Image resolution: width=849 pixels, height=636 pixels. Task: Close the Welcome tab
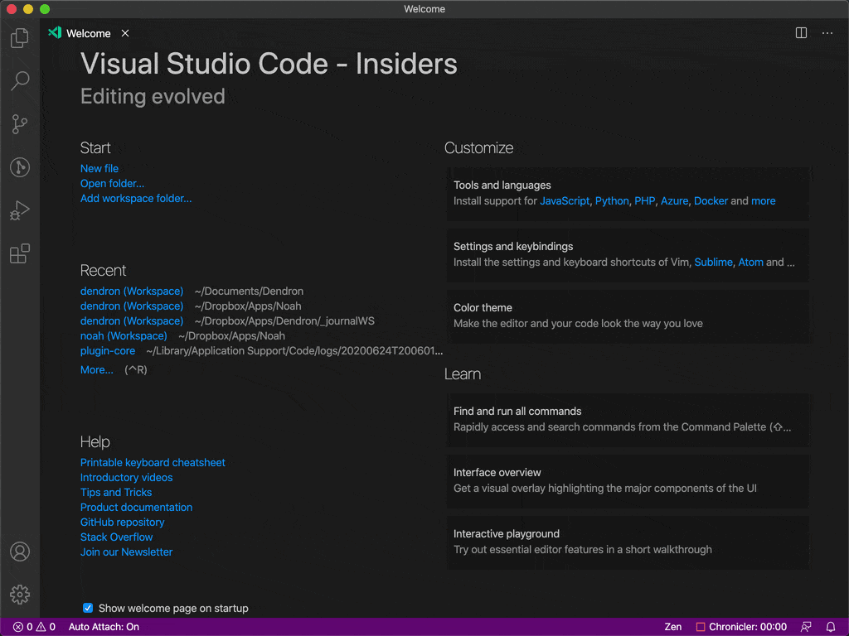tap(125, 33)
